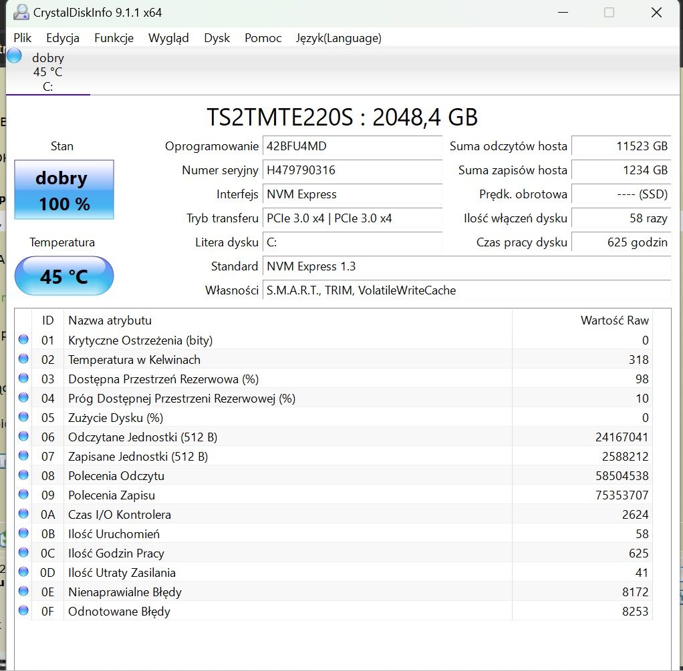Click the dobry 100 % health status button
Viewport: 683px width, 671px height.
tap(64, 190)
